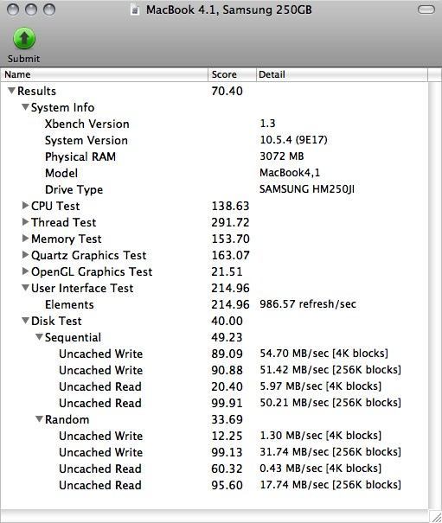
Task: Sort by the Name column header
Action: click(x=104, y=74)
